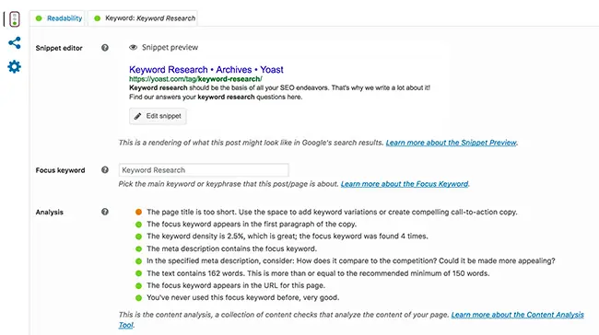The height and width of the screenshot is (335, 599).
Task: Open the advanced settings gear icon
Action: coord(15,67)
